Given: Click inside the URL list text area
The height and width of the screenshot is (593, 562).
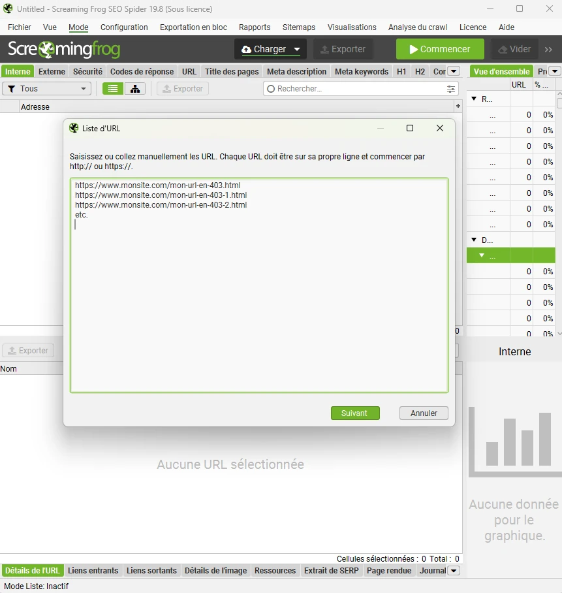Looking at the screenshot, I should point(259,285).
